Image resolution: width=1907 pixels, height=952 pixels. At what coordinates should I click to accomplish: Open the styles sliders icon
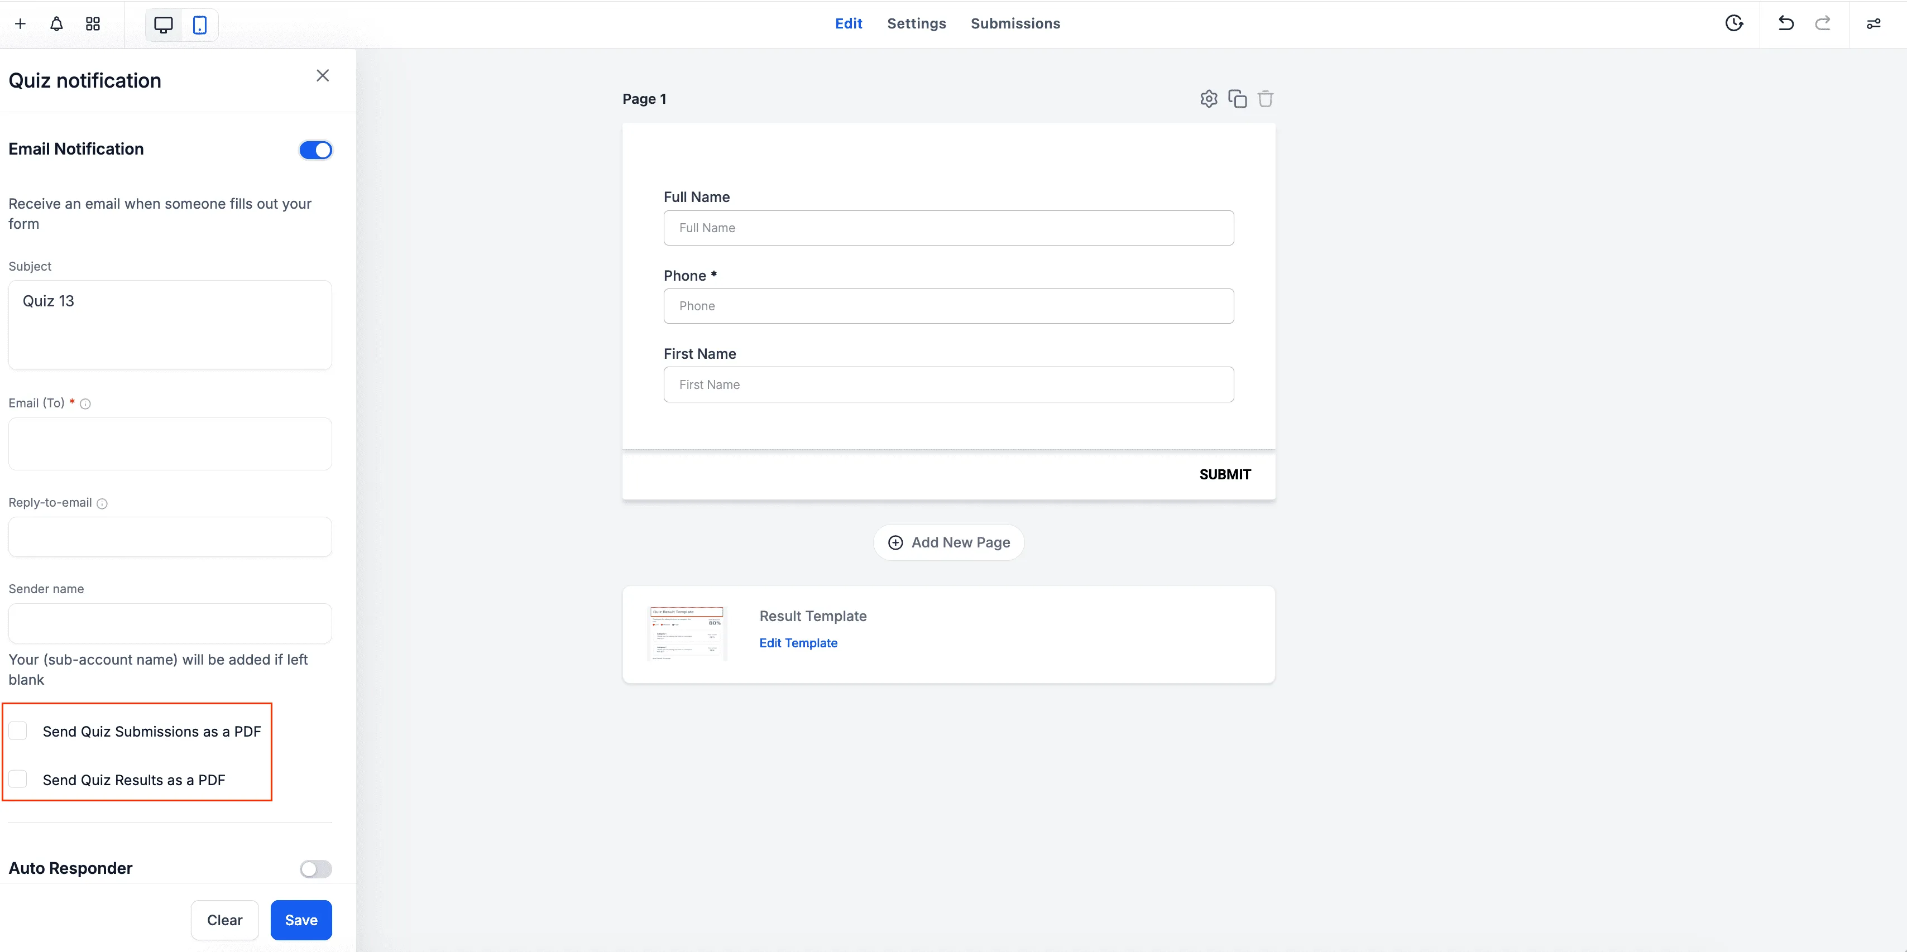(x=1873, y=23)
